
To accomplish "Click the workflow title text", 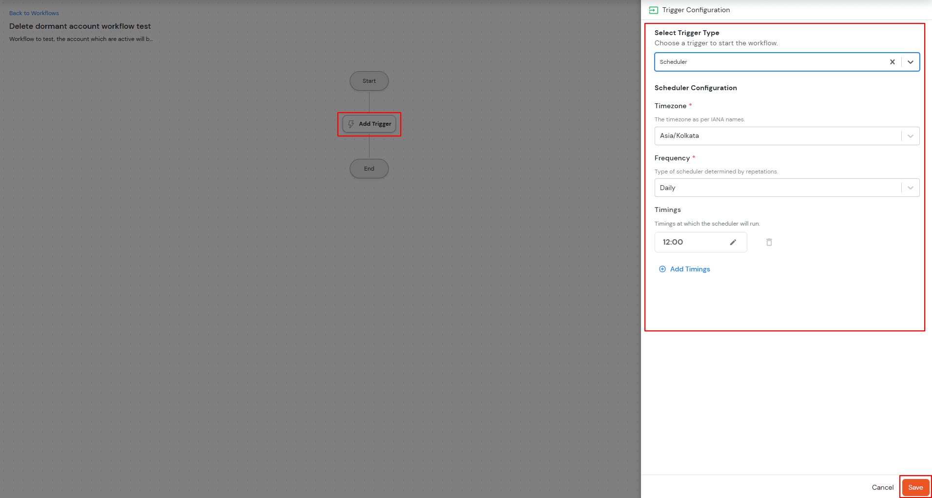I will pos(80,26).
